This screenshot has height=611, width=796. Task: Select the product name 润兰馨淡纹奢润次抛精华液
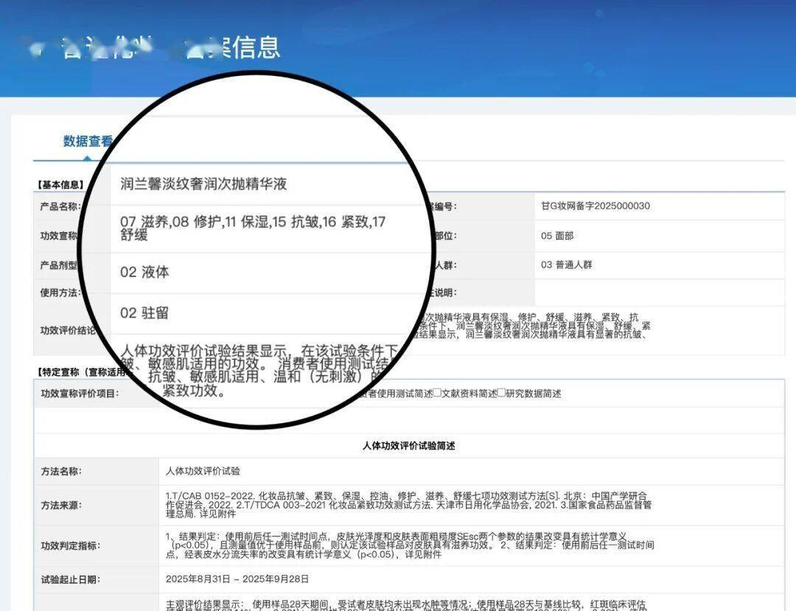203,184
